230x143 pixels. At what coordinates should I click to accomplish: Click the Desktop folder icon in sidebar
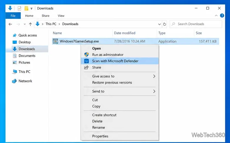click(x=15, y=42)
